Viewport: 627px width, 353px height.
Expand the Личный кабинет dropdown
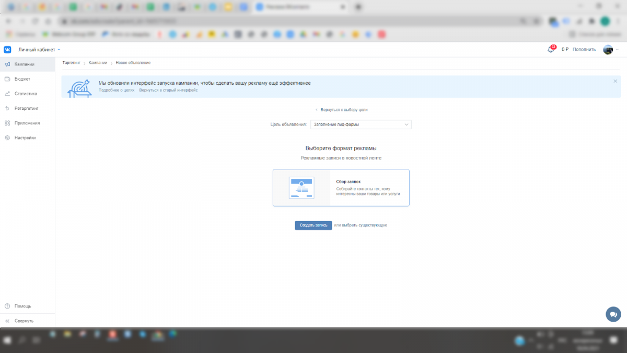pos(39,50)
